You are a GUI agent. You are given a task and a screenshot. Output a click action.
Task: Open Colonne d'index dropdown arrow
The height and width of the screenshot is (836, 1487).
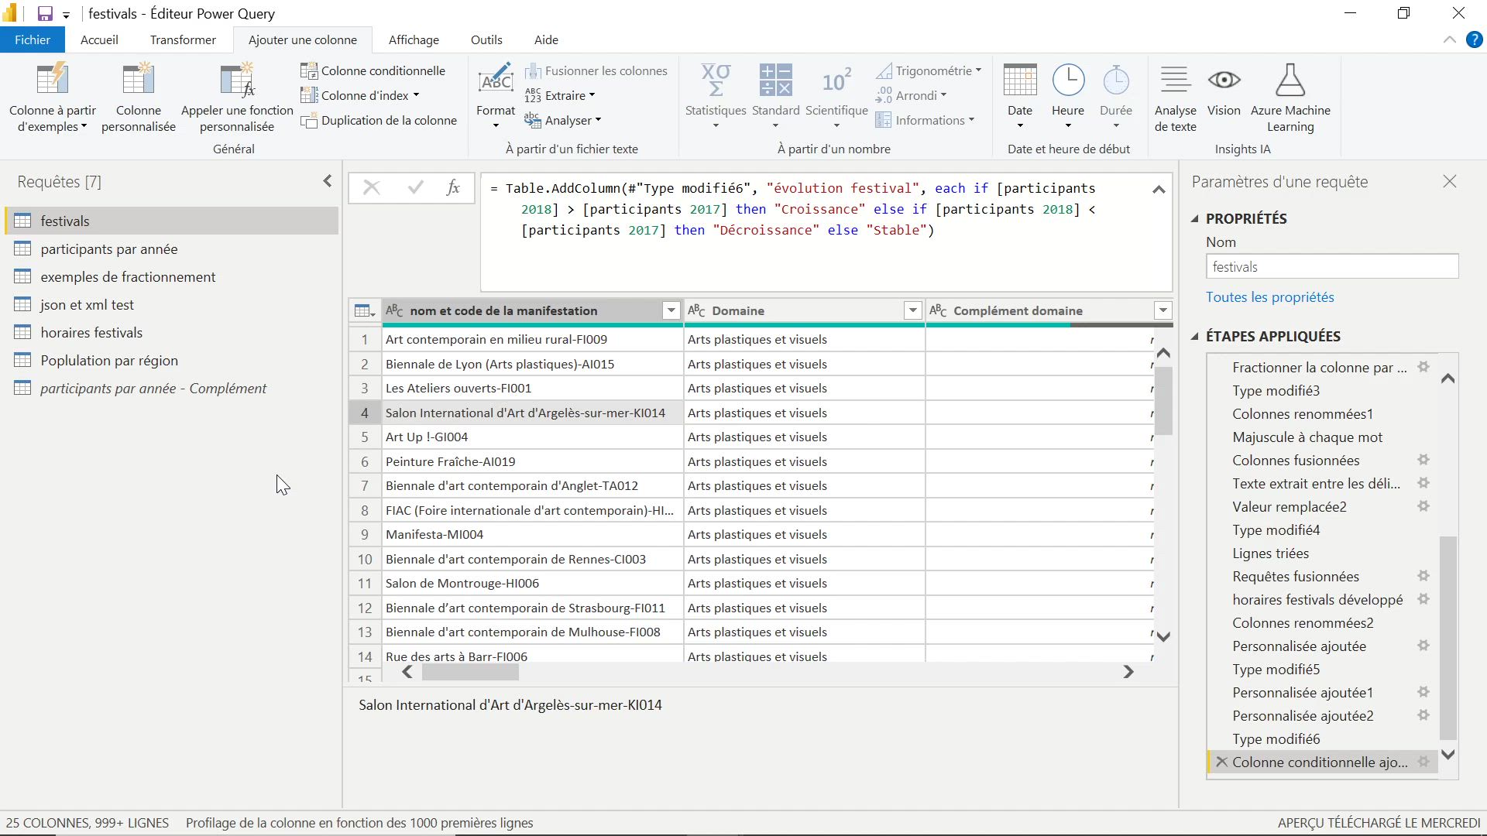416,95
